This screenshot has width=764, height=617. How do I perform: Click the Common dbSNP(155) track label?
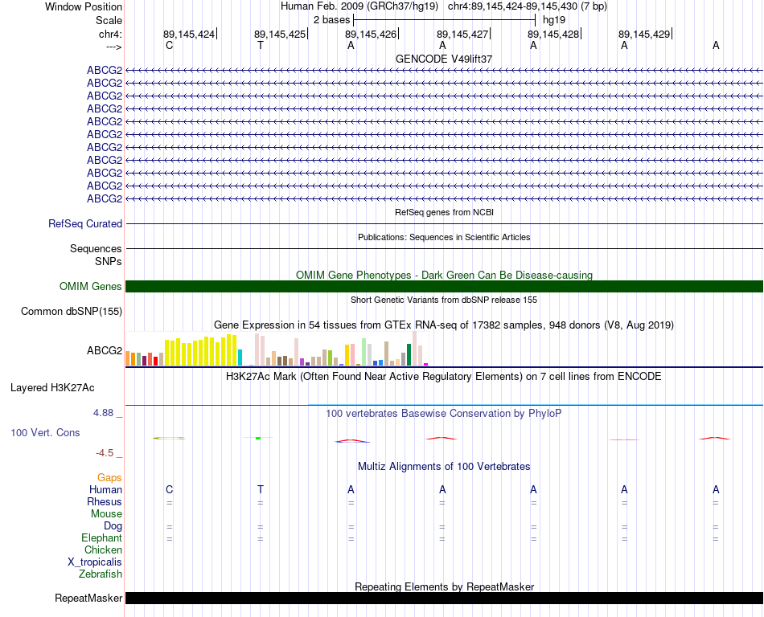pos(72,312)
